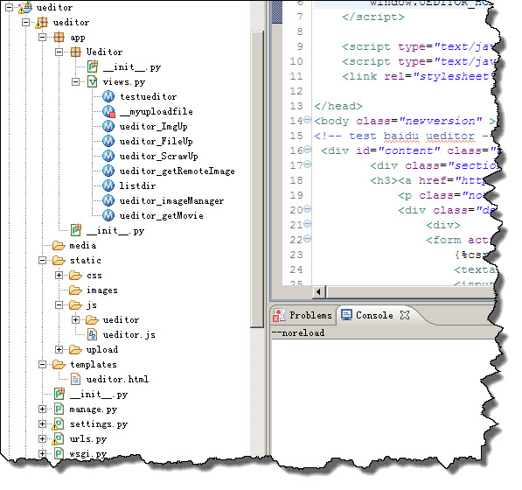Screen dimensions: 522x490
Task: Switch to the Problems tab
Action: (x=303, y=315)
